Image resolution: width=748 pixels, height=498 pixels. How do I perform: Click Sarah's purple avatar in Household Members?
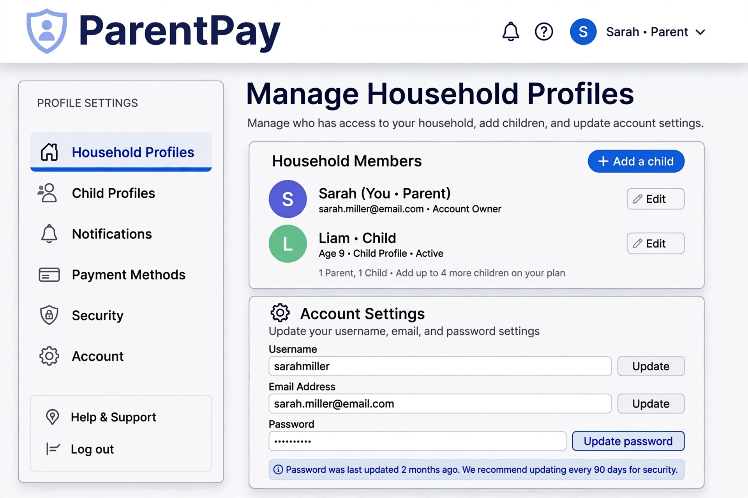(288, 199)
